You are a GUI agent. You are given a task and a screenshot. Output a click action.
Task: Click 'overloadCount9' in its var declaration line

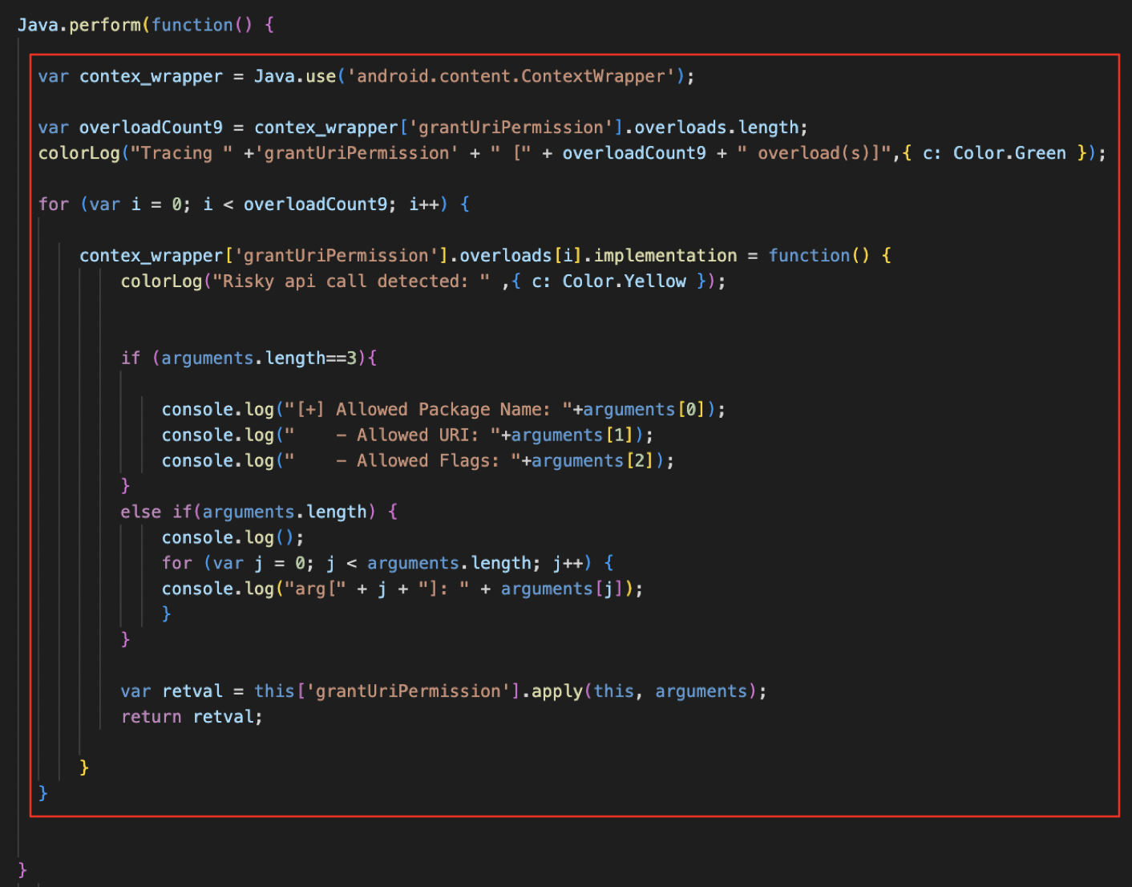click(151, 128)
